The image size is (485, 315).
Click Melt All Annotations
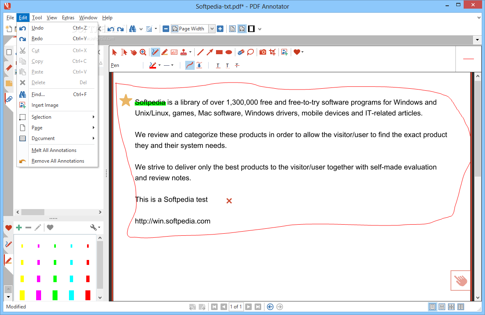[x=57, y=150]
